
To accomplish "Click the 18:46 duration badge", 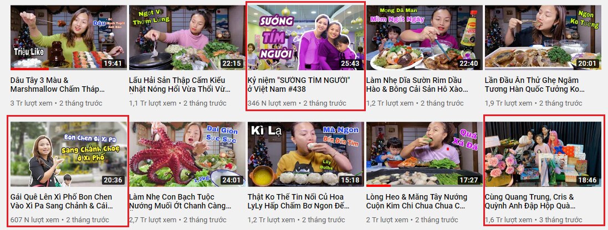I will click(x=587, y=180).
